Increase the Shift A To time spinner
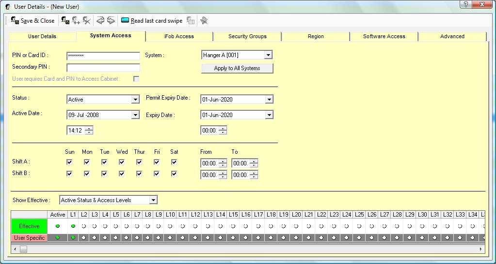Viewport: 496px width, 264px height. pyautogui.click(x=254, y=161)
